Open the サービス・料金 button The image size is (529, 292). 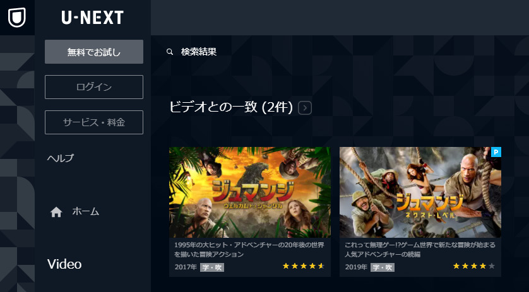(94, 122)
